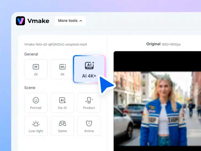
Task: Click the Vmake logo icon
Action: [20, 21]
